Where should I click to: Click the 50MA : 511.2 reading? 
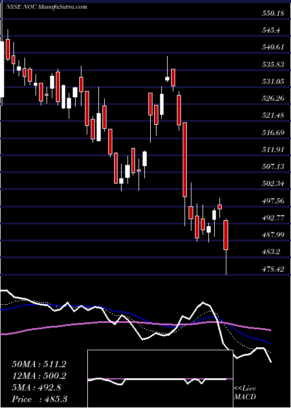pos(39,364)
